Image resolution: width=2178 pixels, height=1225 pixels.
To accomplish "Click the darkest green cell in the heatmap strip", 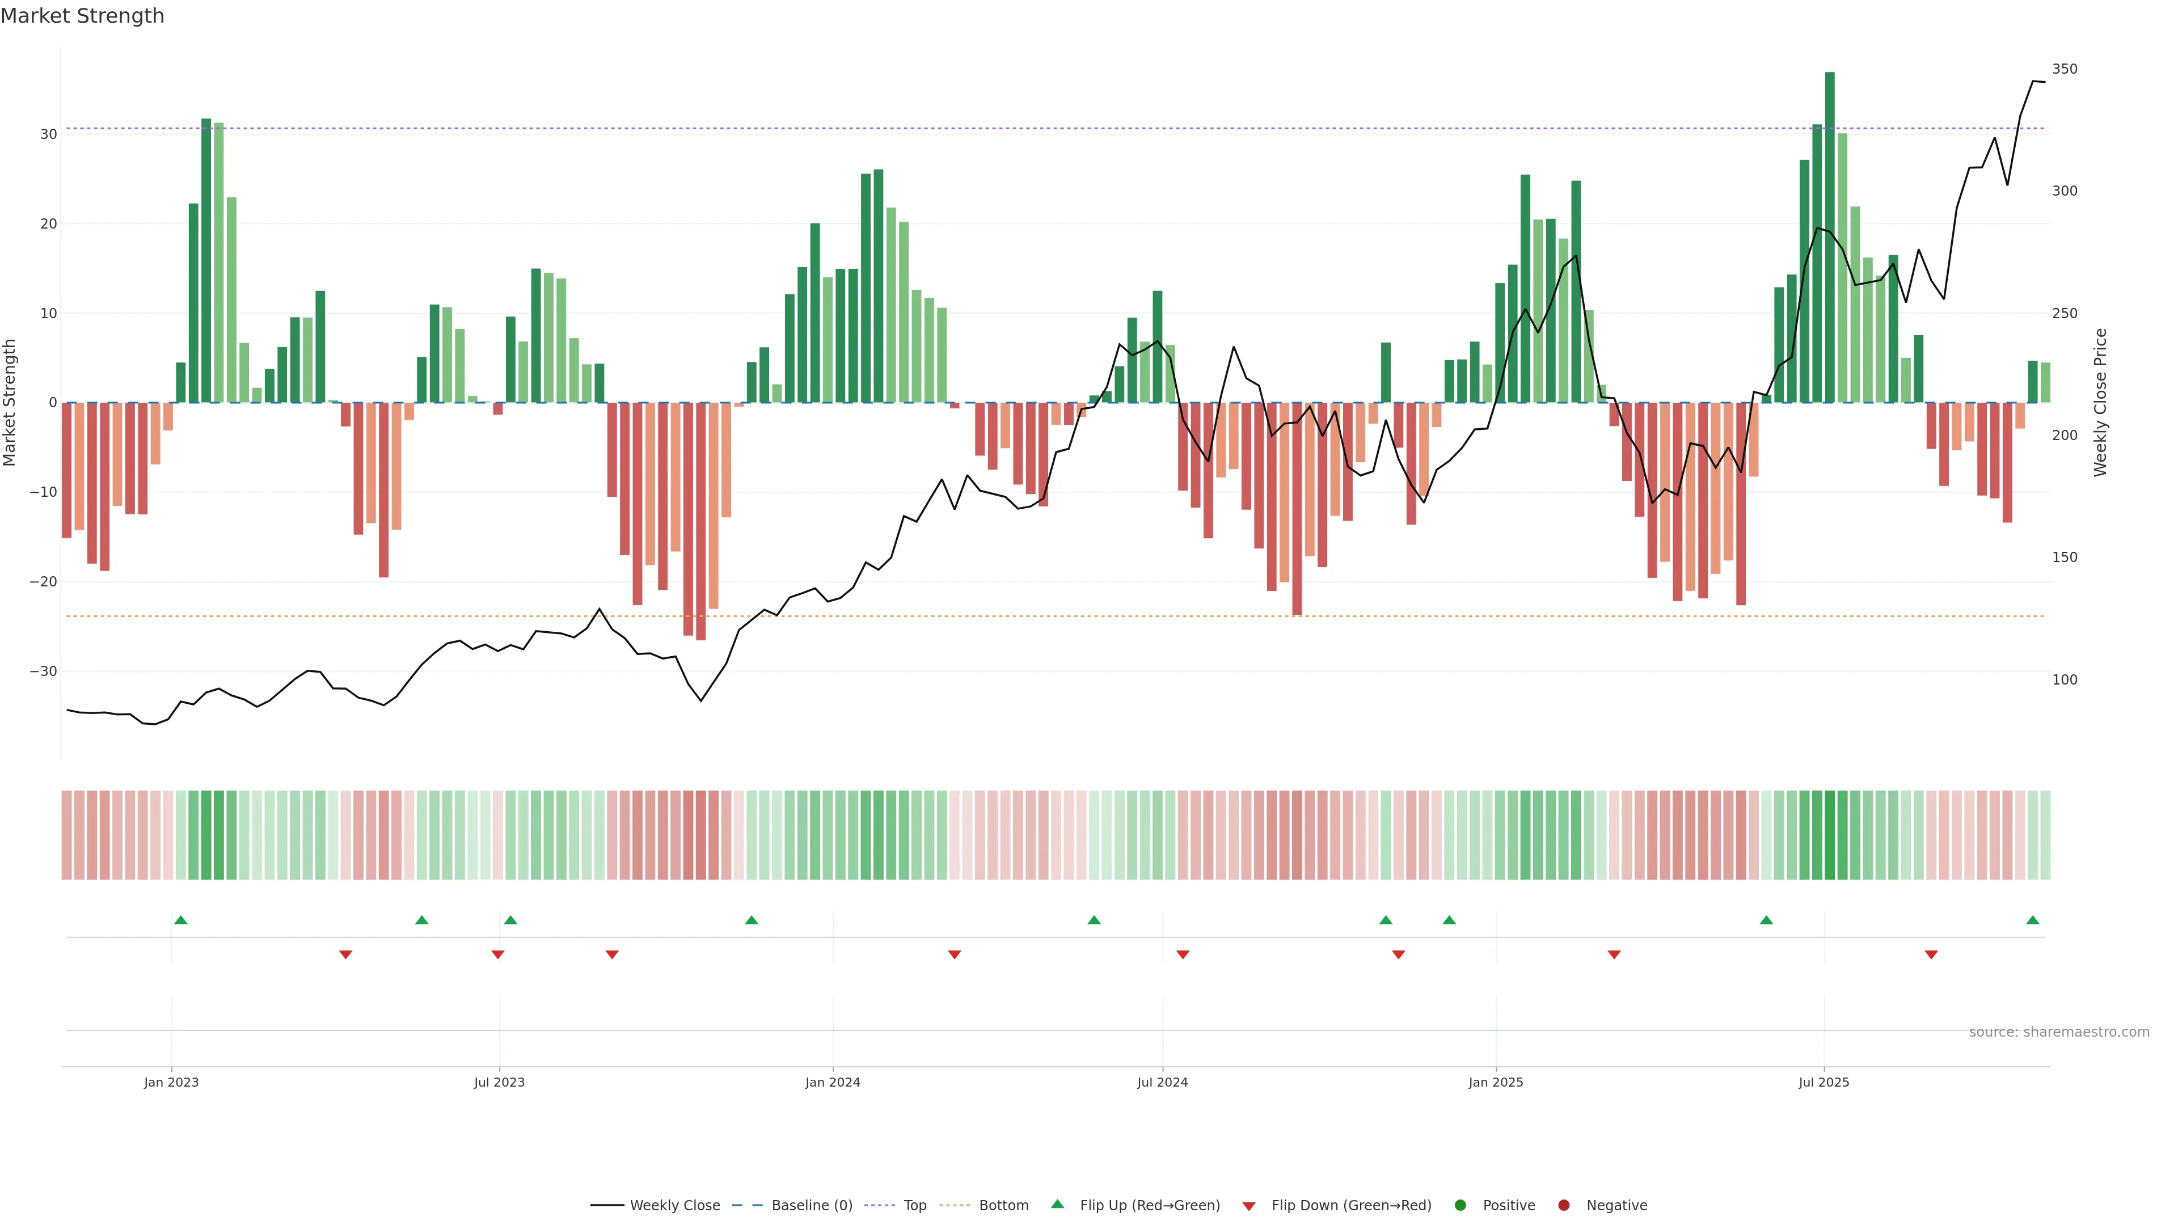I will point(1830,835).
